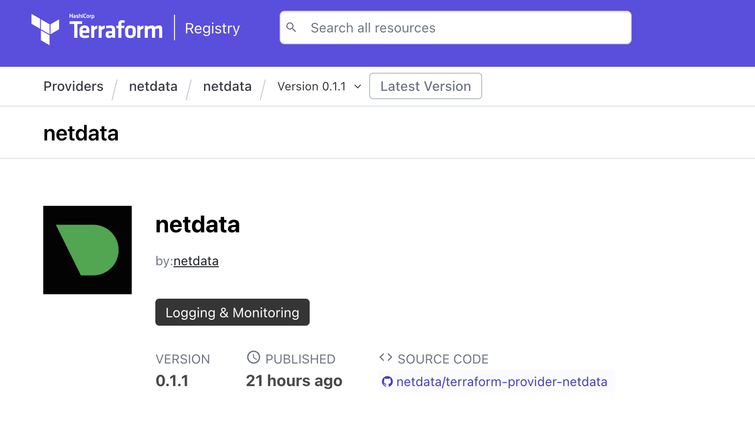Click the Terraform logo icon

point(45,29)
